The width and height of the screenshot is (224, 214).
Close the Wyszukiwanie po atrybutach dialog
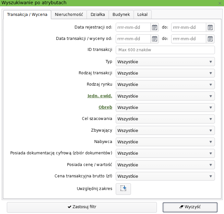[220, 3]
